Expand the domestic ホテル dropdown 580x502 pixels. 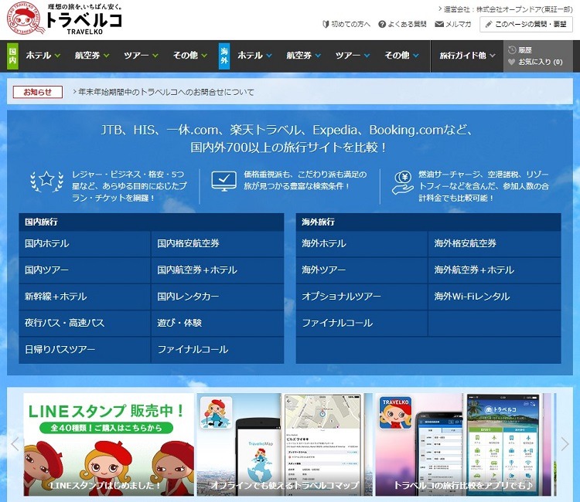click(x=43, y=56)
